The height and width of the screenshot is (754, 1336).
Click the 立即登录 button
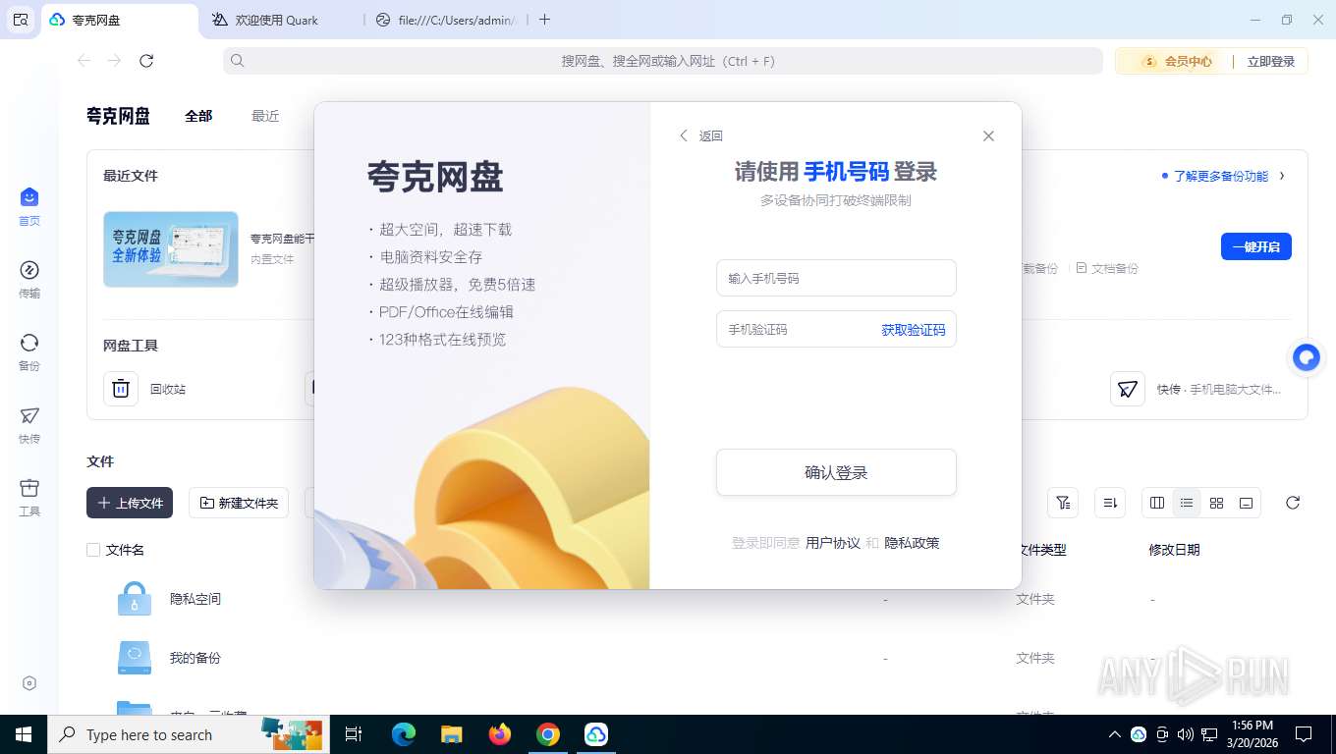1271,61
